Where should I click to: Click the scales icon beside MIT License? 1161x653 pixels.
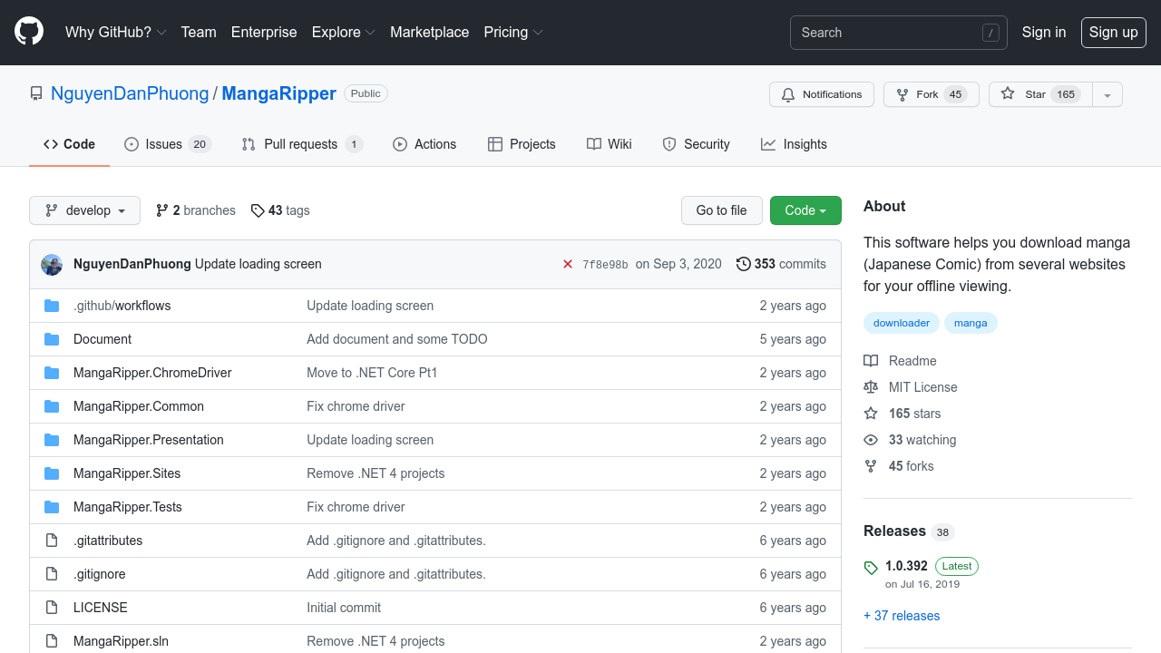click(871, 387)
